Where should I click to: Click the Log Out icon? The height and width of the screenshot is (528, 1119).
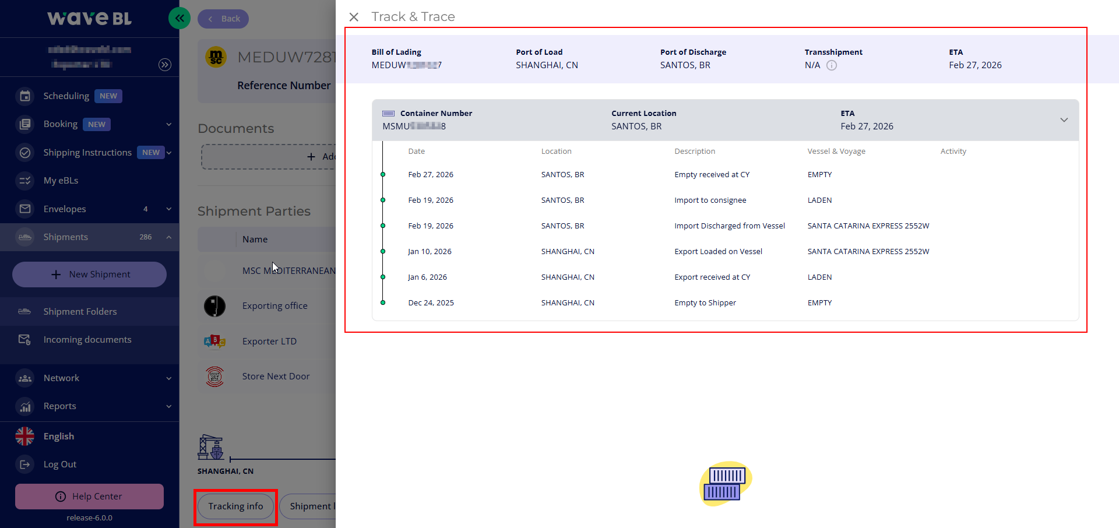point(24,464)
